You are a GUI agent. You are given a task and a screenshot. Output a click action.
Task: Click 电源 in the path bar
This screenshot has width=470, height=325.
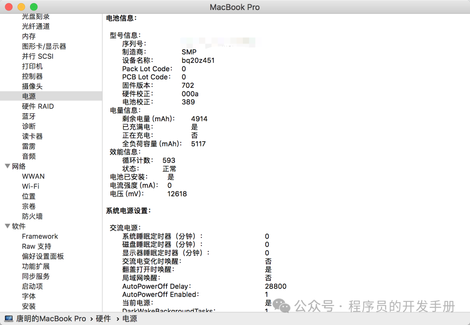tap(130, 319)
